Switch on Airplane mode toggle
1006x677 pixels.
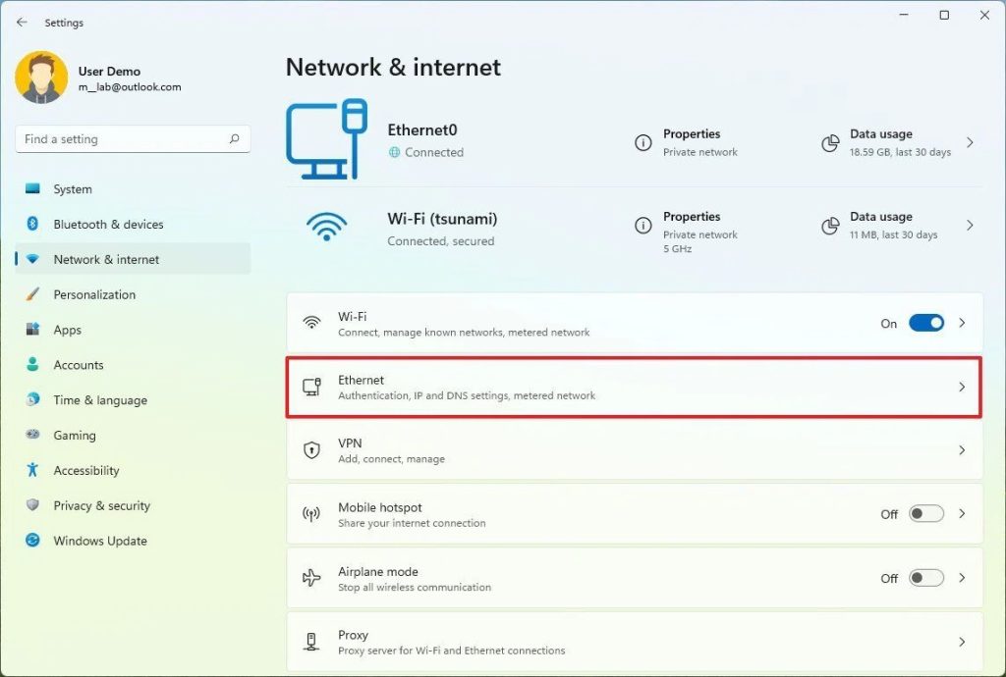coord(925,578)
